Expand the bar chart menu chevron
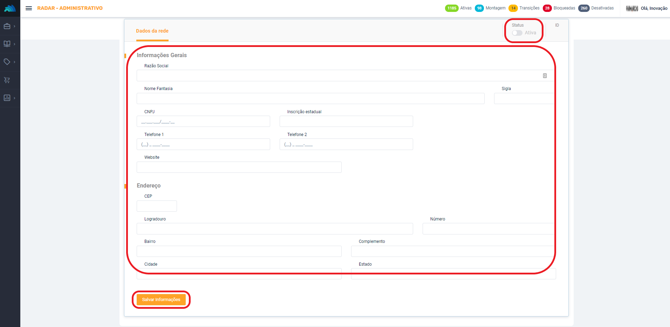 (x=14, y=98)
